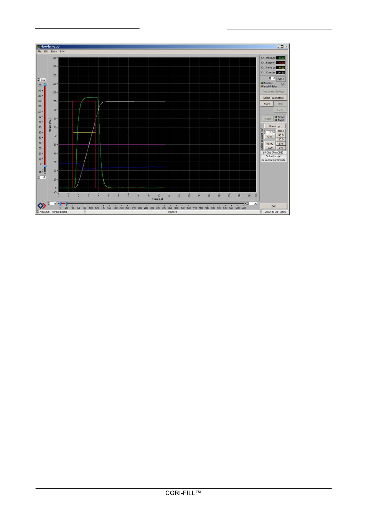The image size is (366, 519).
Task: Click the Exit button
Action: (273, 206)
